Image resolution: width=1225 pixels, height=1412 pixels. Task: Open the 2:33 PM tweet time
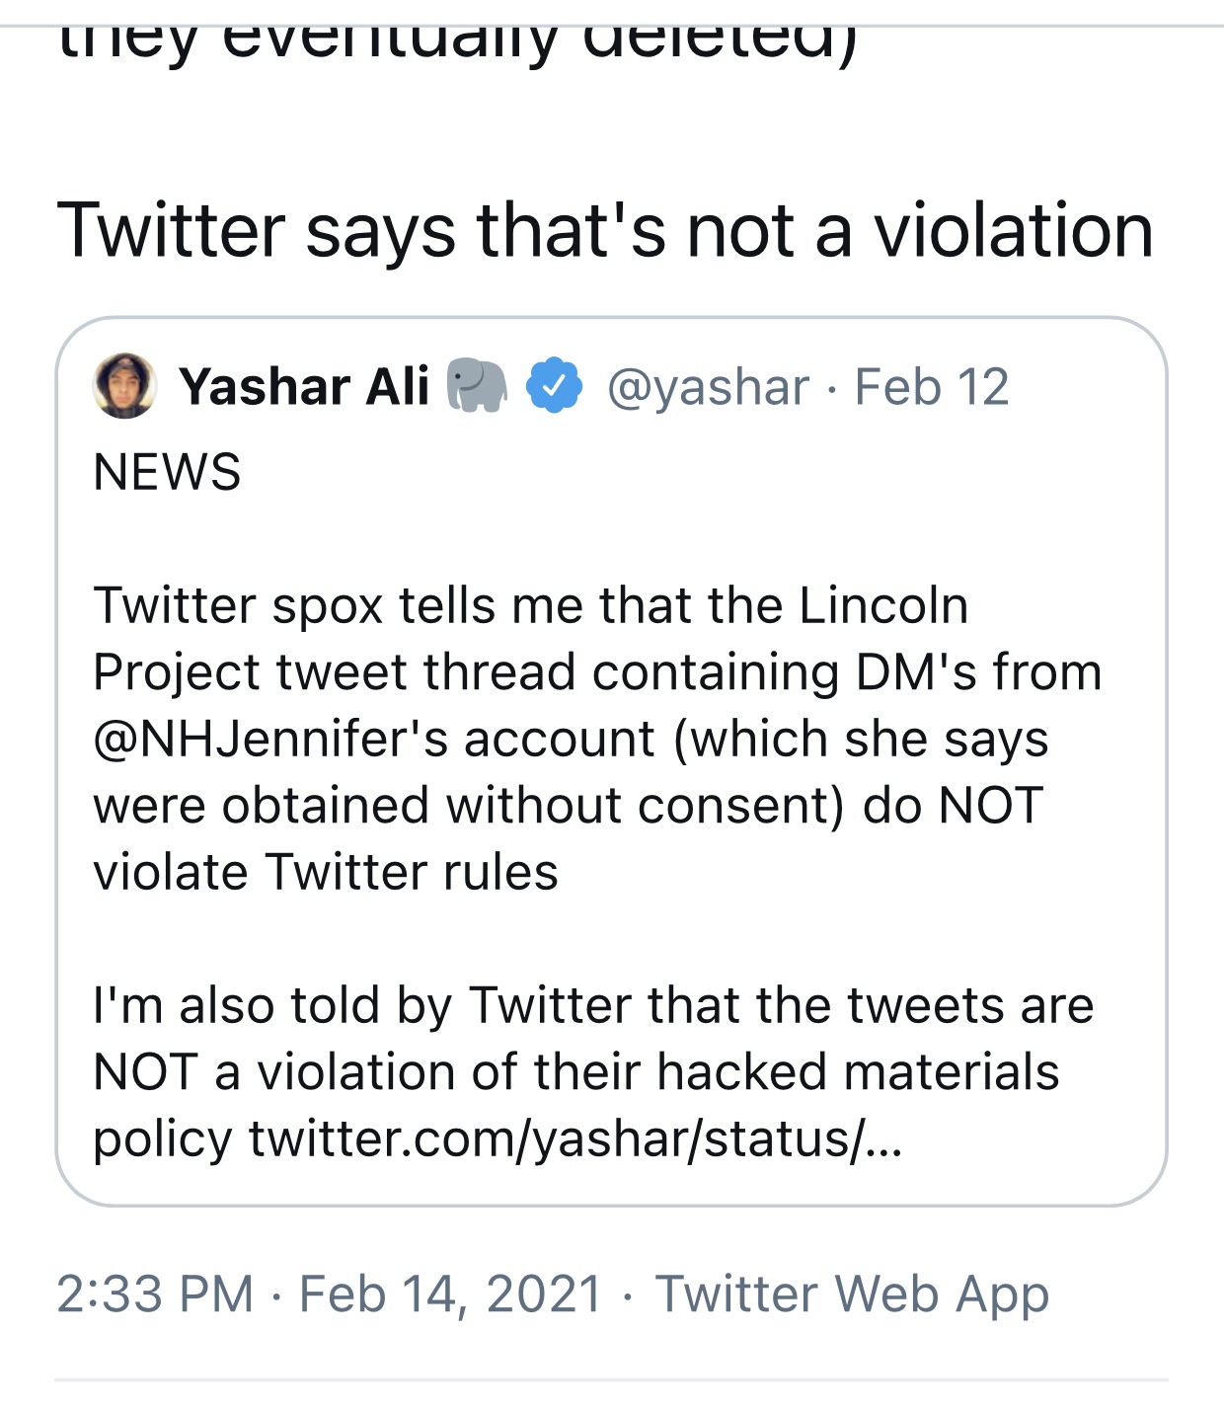click(x=155, y=1294)
